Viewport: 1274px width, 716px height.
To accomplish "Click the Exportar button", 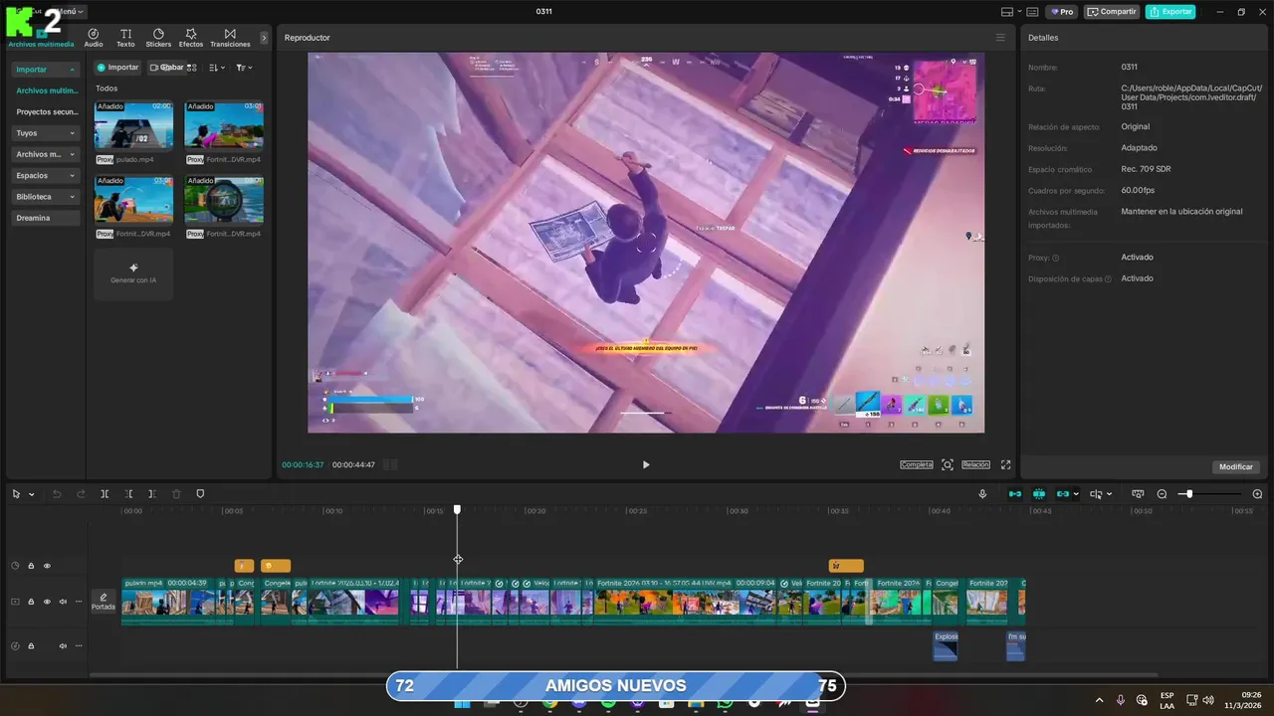I will click(x=1170, y=12).
